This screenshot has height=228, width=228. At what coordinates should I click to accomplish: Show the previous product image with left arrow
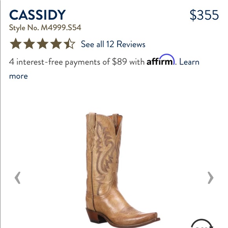click(x=17, y=178)
